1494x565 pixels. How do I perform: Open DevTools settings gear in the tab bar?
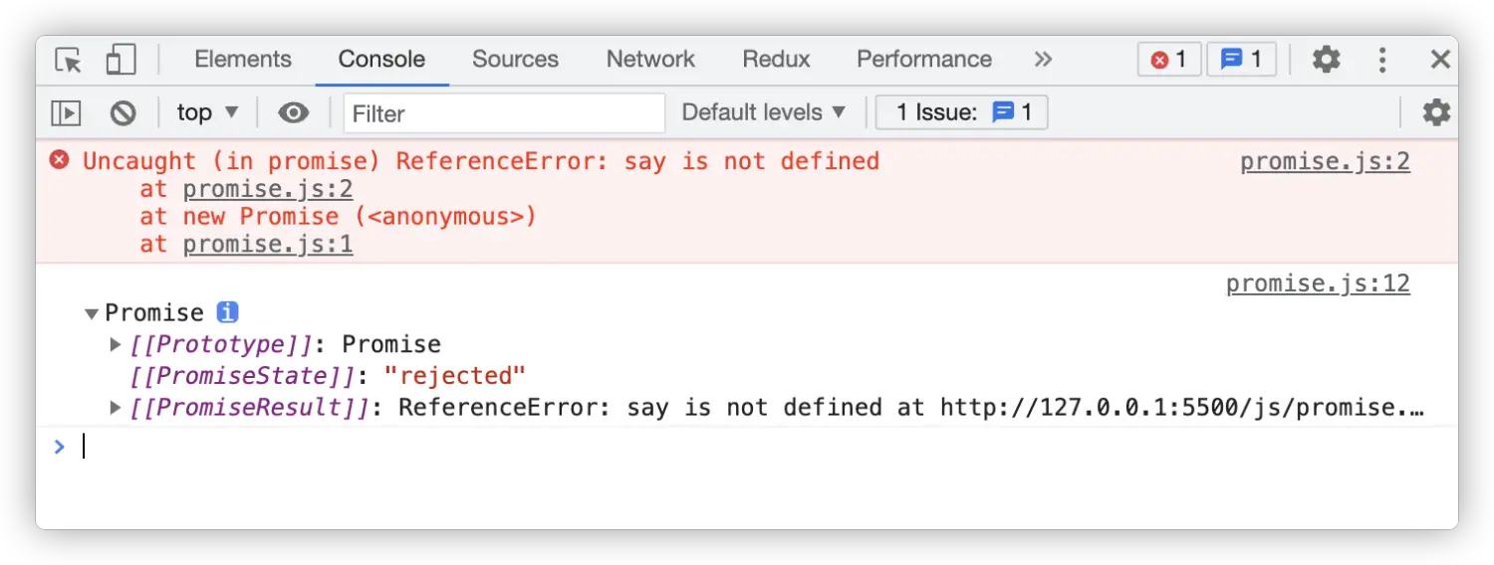coord(1326,60)
